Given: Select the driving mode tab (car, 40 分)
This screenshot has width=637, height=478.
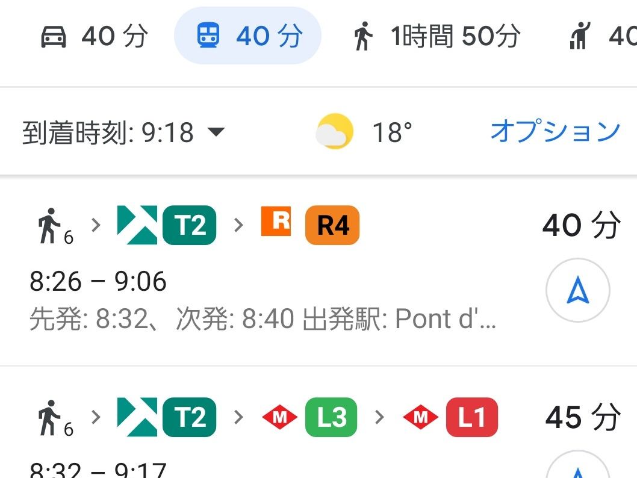Looking at the screenshot, I should (x=93, y=37).
